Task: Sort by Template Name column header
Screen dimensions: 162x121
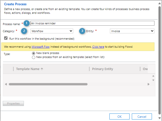Action: coord(28,69)
